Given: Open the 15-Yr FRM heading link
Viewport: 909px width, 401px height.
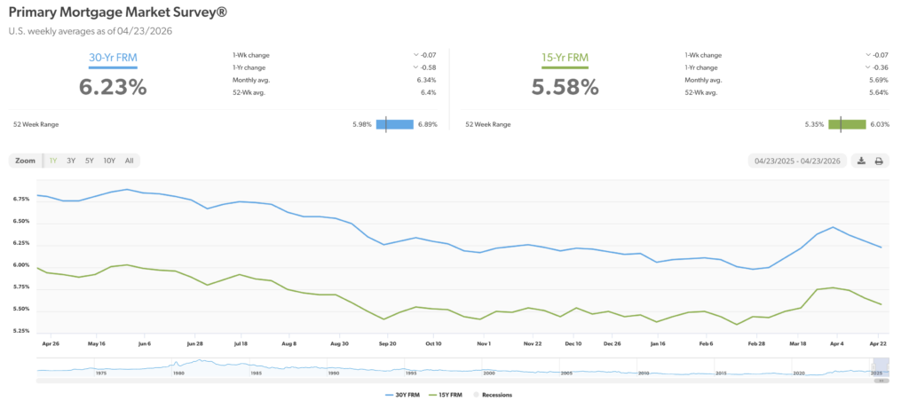Looking at the screenshot, I should 565,59.
